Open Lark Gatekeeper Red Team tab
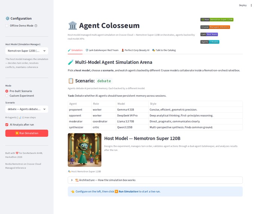Screen dimensions: 257x214 coord(102,50)
